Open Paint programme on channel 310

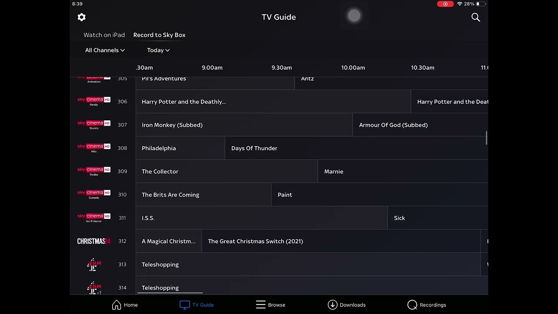tap(380, 195)
